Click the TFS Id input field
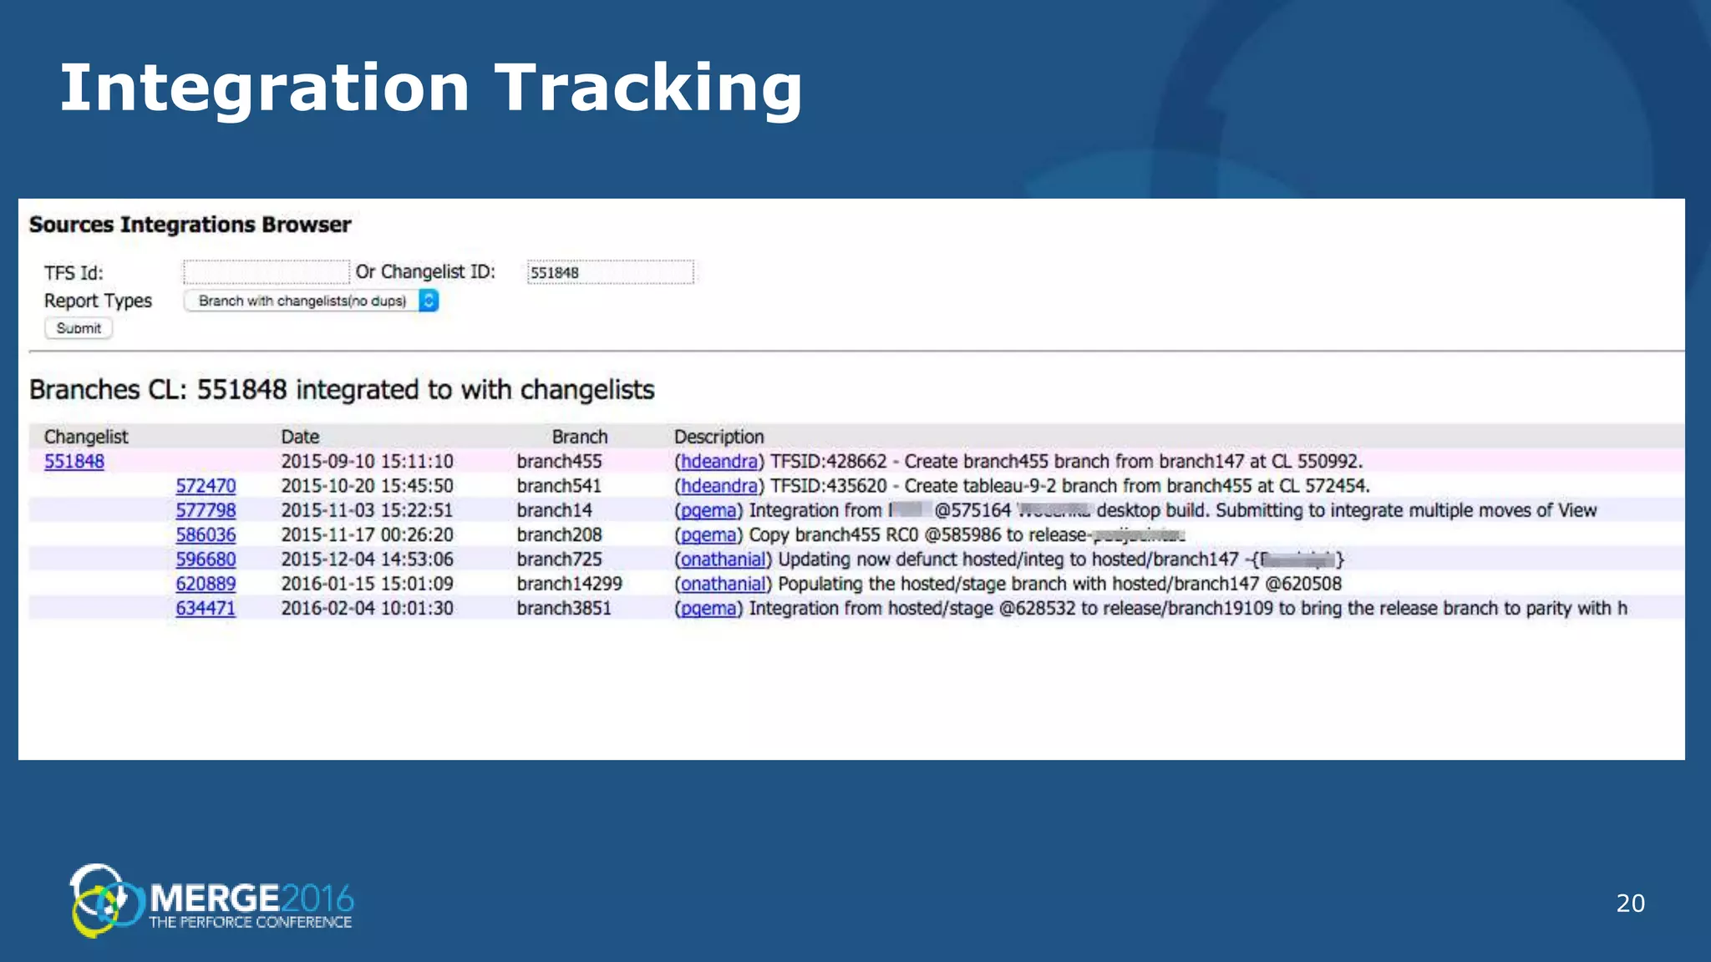The image size is (1711, 962). pos(267,272)
